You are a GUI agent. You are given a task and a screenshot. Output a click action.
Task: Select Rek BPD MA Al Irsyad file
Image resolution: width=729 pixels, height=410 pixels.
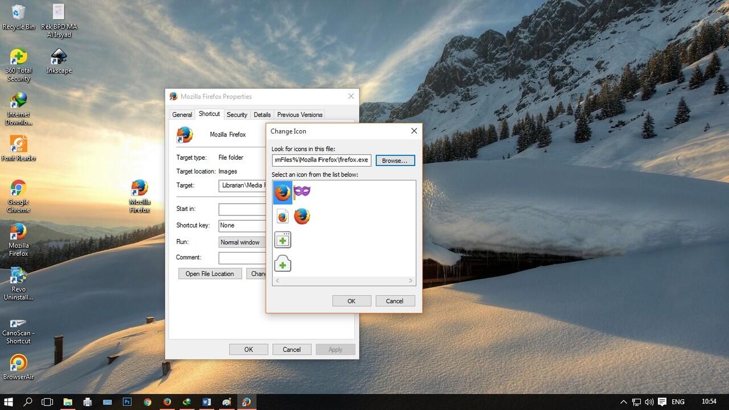(59, 21)
